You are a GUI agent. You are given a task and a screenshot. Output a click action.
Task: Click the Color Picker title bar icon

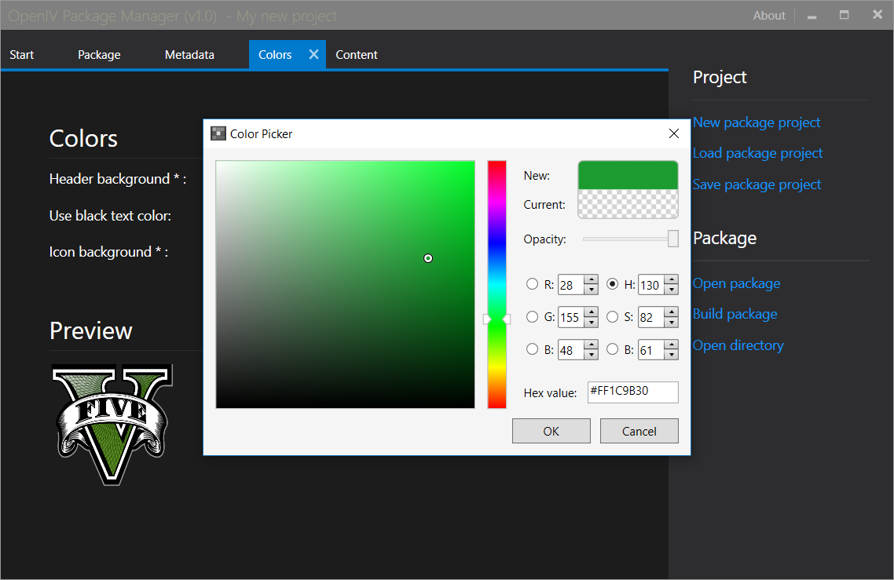tap(218, 133)
